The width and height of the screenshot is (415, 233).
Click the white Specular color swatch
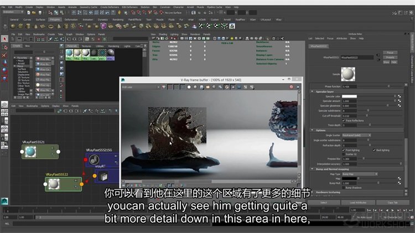[x=349, y=96]
